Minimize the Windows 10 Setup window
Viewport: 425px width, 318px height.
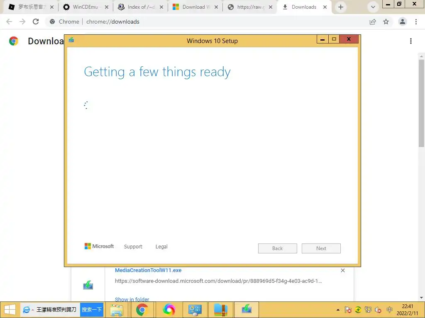click(x=322, y=39)
